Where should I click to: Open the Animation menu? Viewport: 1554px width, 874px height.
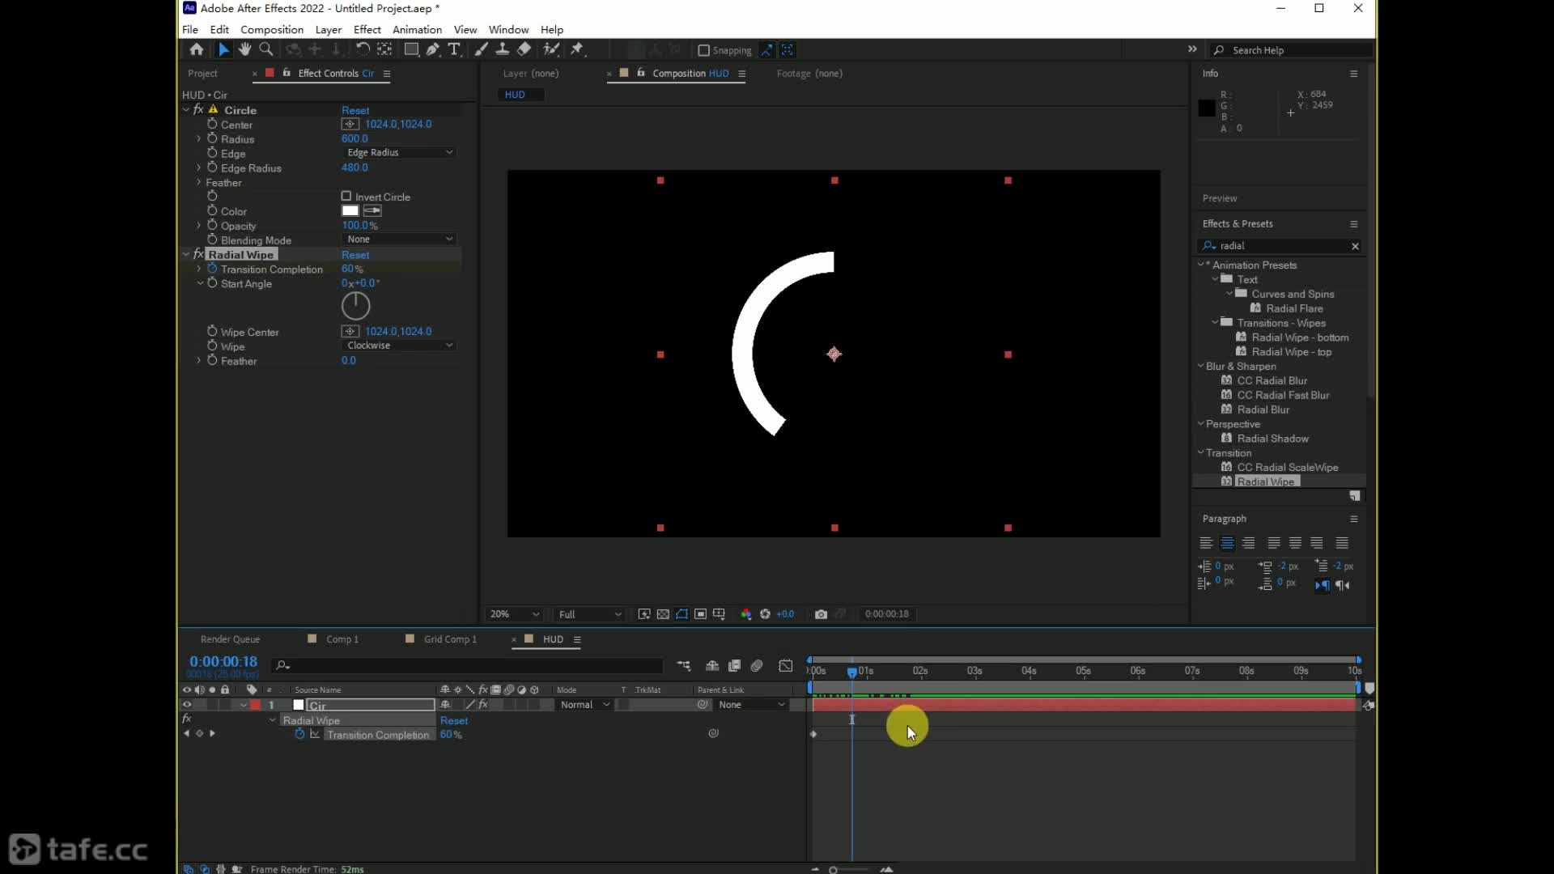418,29
